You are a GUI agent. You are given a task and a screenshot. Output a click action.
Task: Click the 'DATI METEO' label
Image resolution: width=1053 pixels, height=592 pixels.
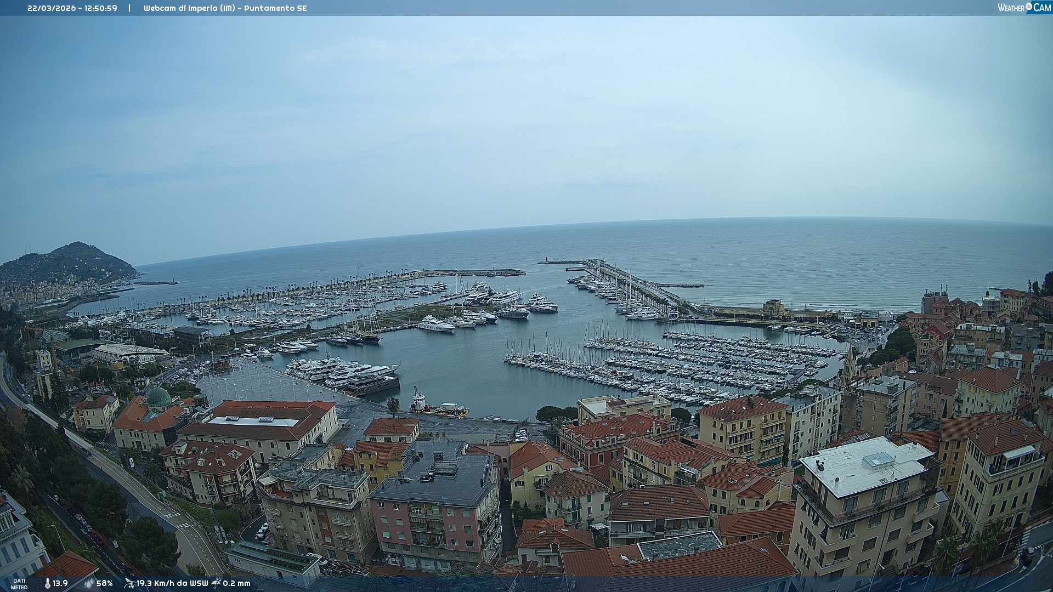19,584
